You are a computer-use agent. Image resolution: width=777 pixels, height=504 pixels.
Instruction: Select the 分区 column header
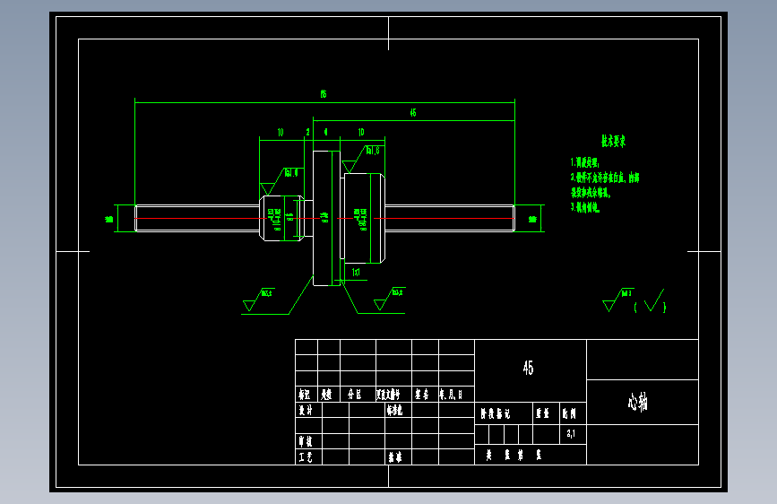[x=355, y=395]
